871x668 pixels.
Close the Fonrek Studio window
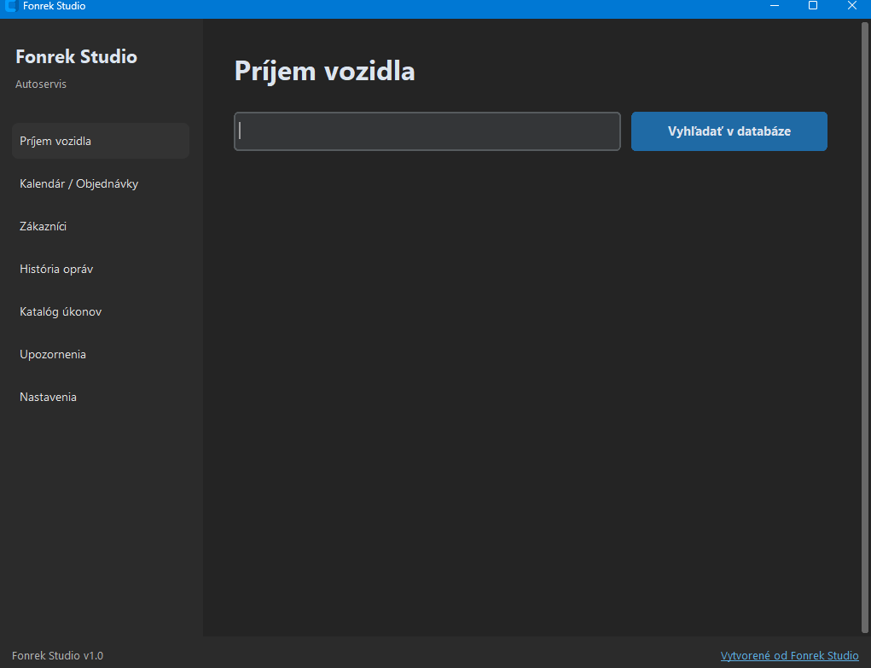pyautogui.click(x=851, y=6)
